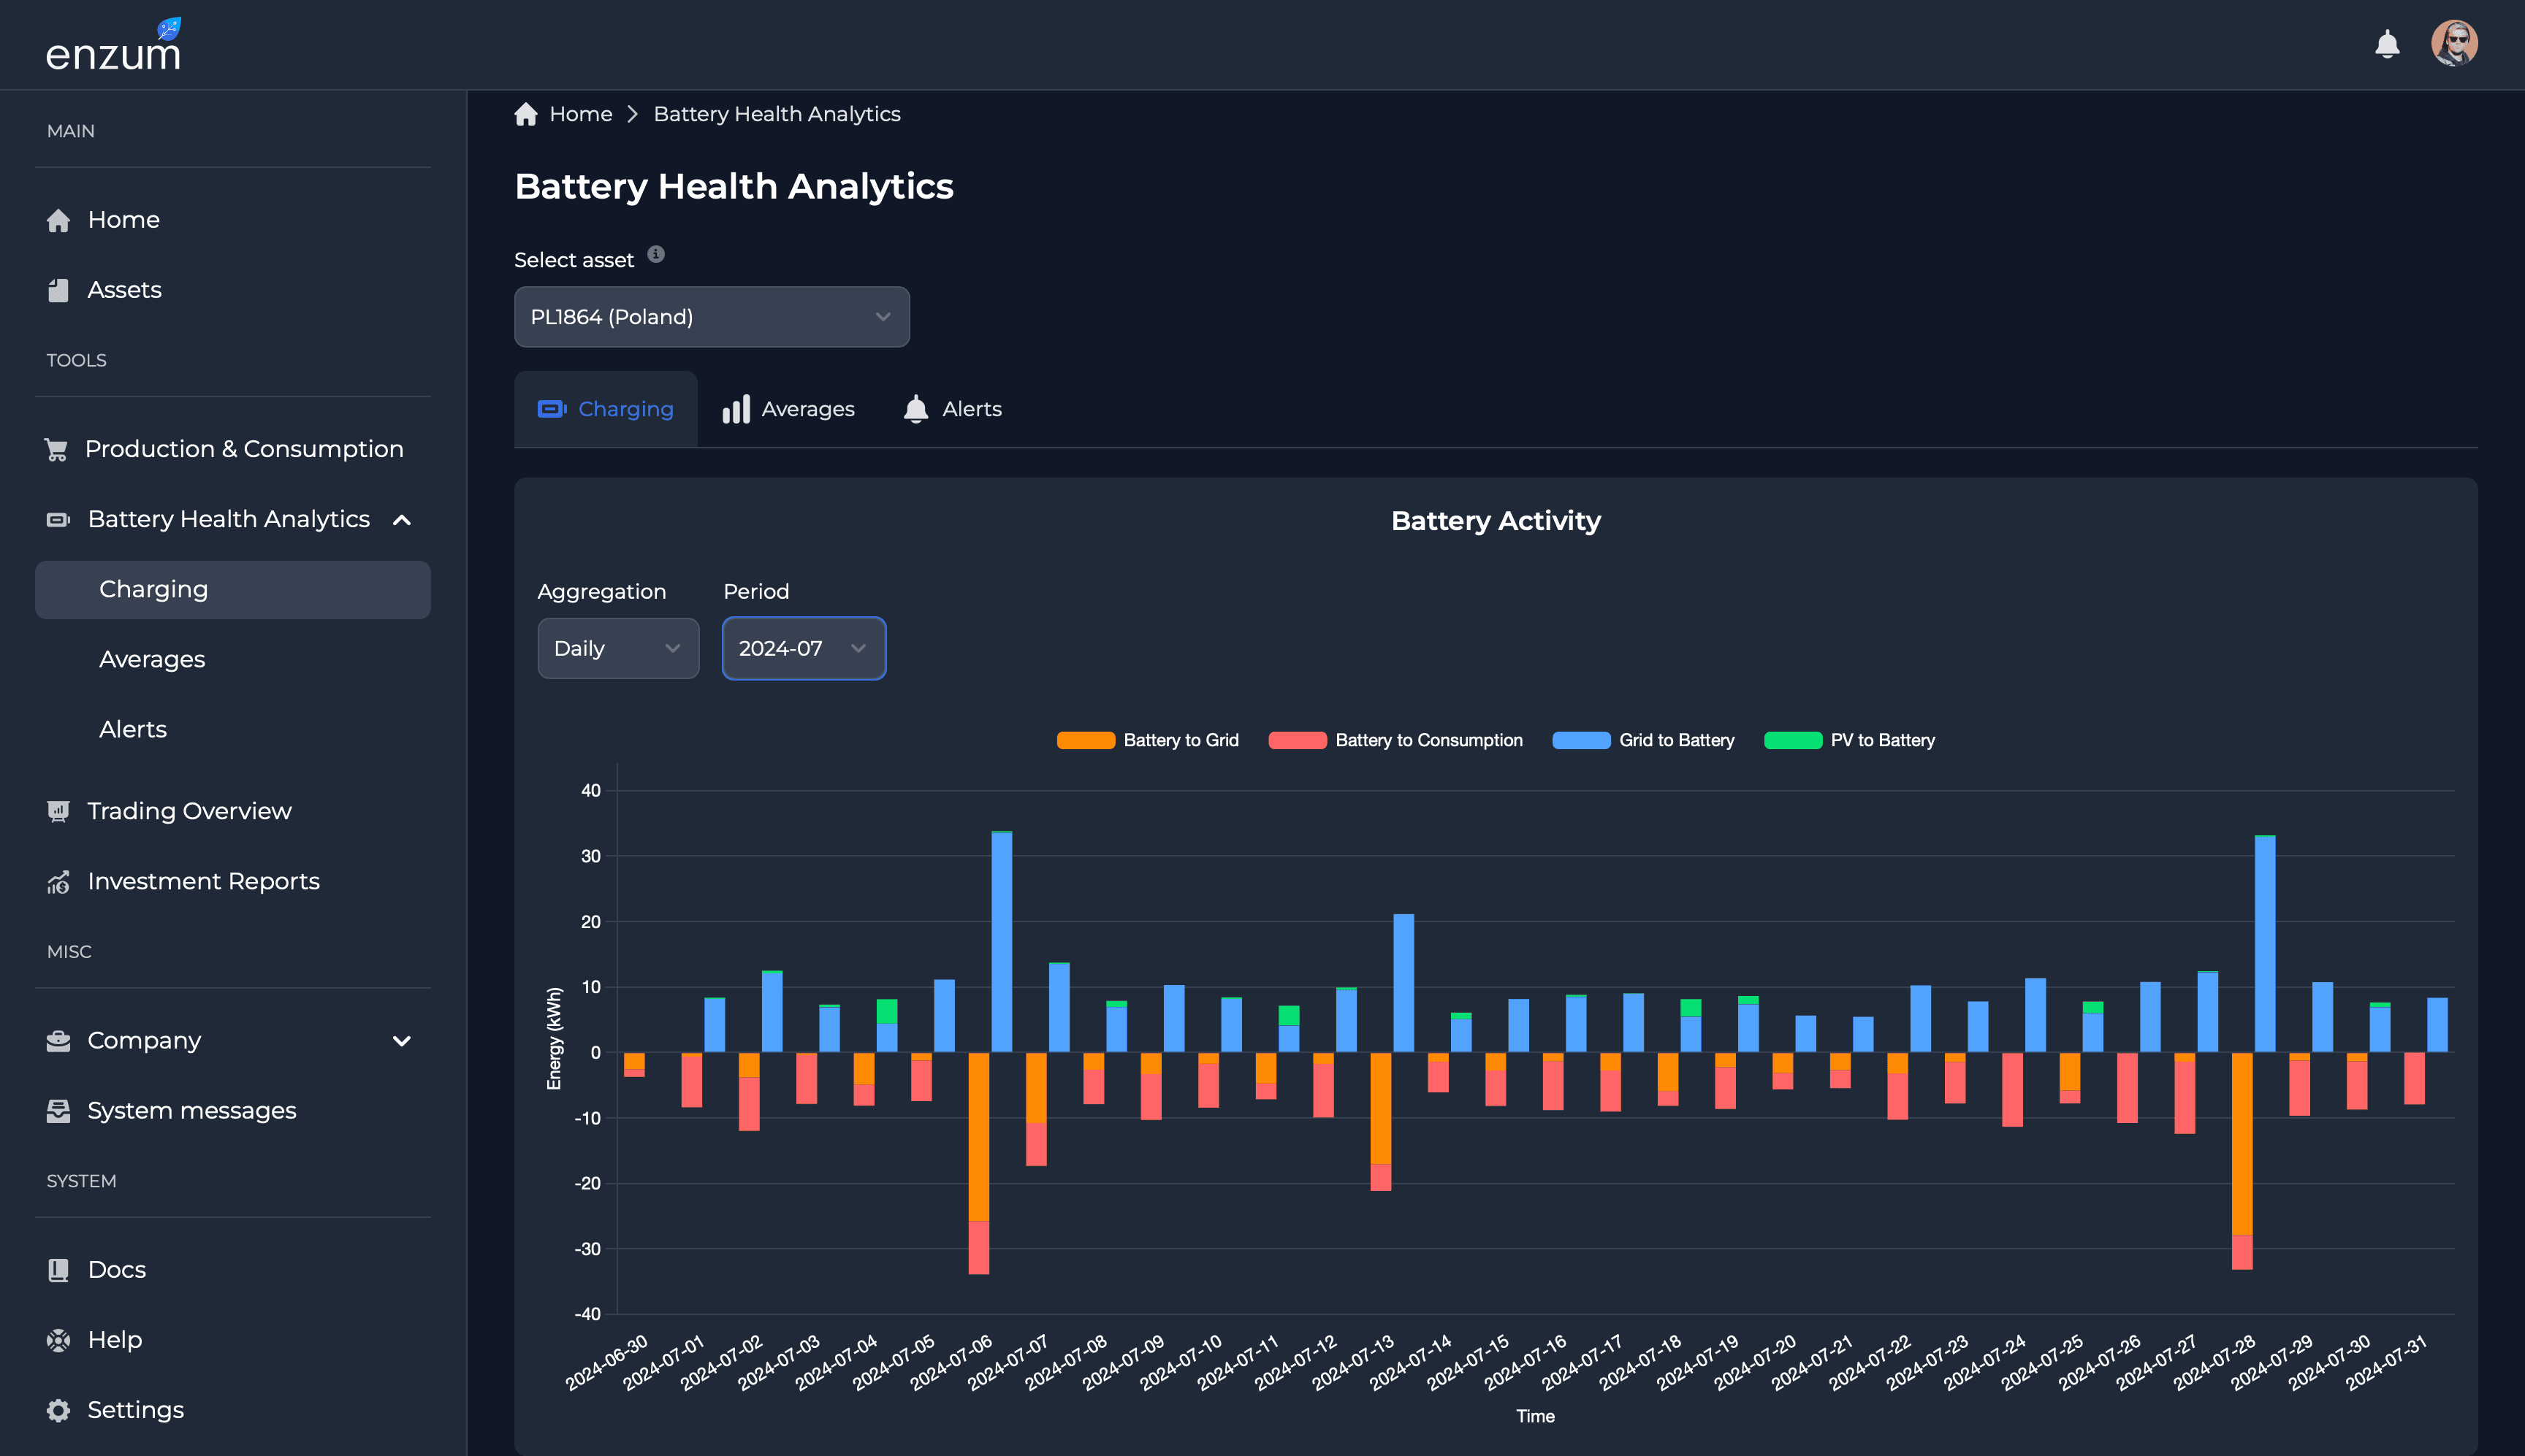Open the 2024-07 period selector
2525x1456 pixels.
coord(804,648)
